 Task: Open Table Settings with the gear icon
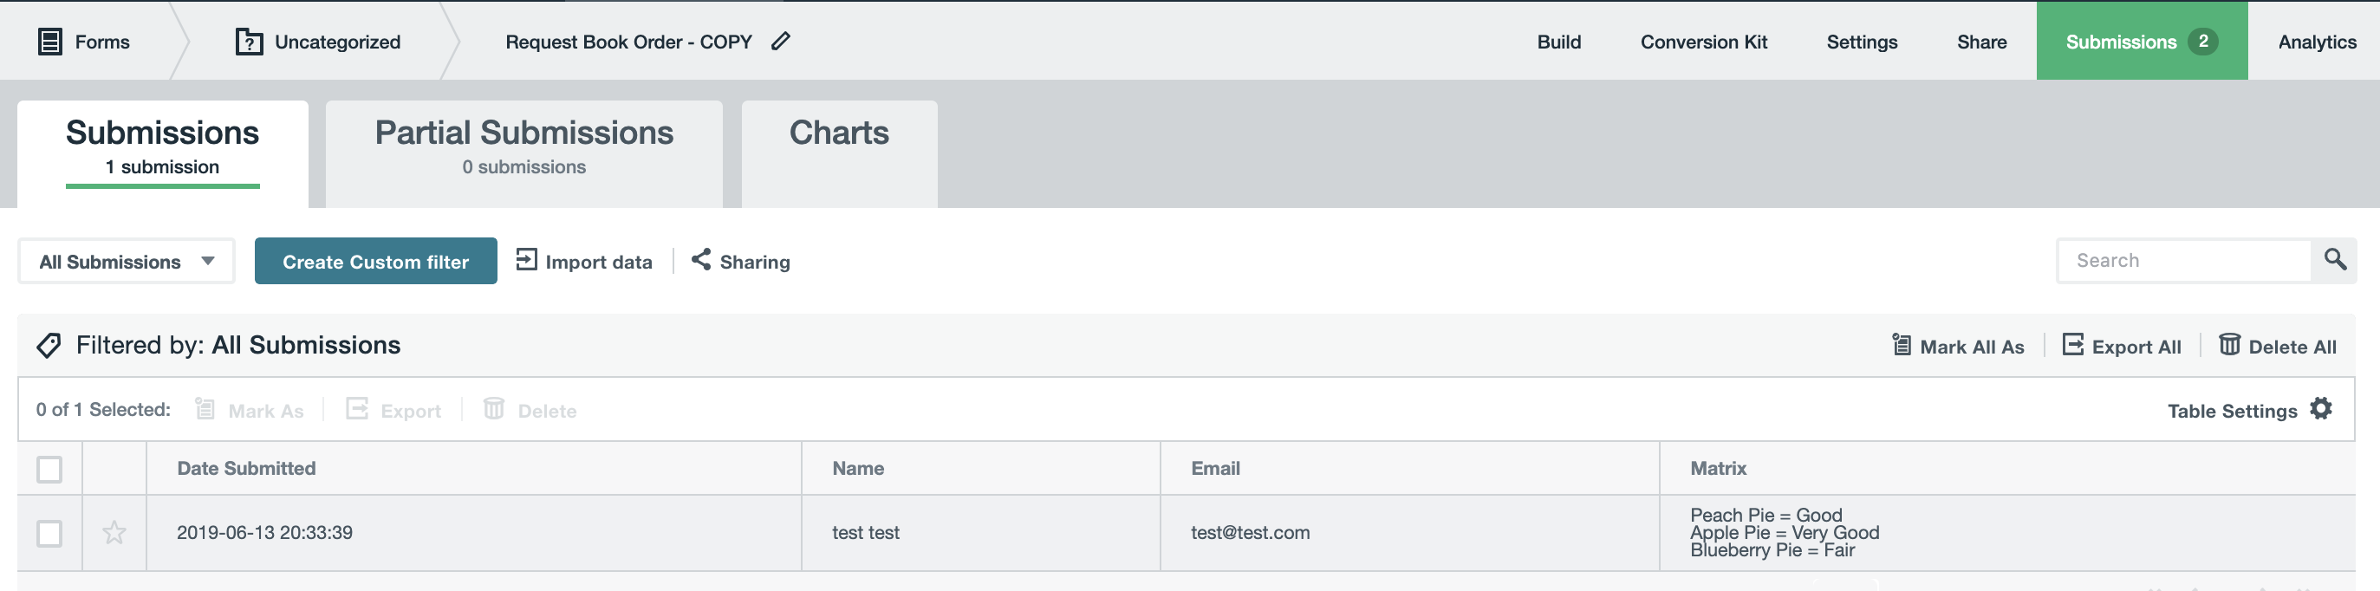pos(2321,408)
